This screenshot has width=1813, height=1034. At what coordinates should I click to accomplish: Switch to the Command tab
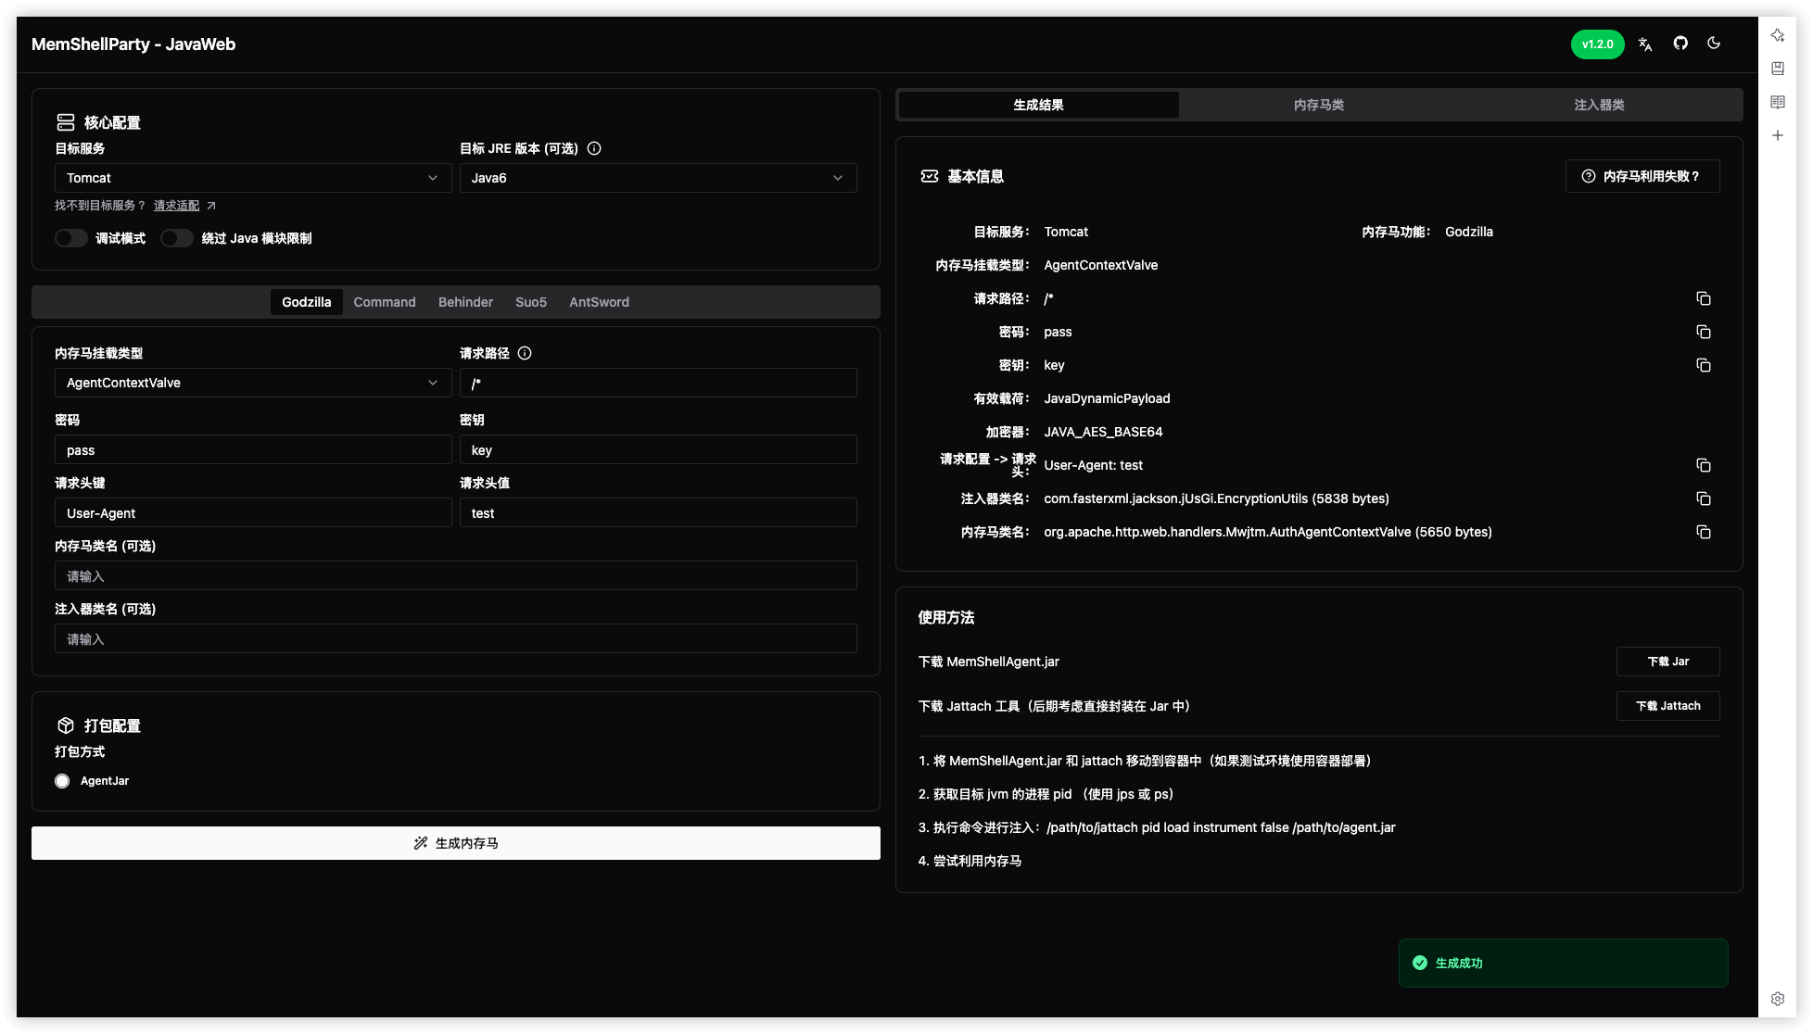pyautogui.click(x=385, y=302)
